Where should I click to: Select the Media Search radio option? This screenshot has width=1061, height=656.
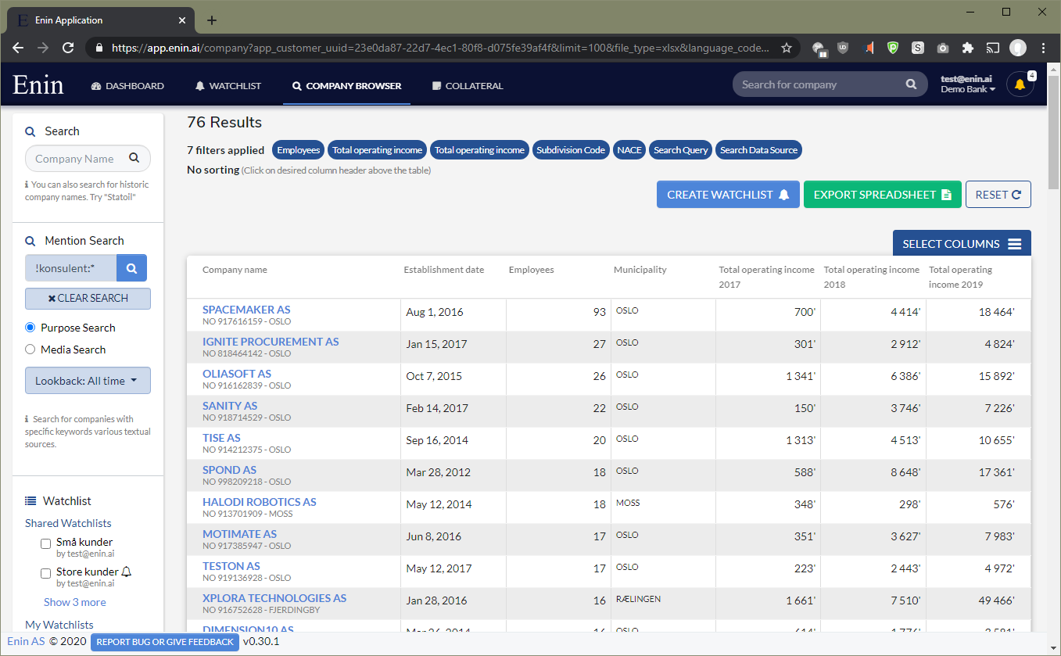pyautogui.click(x=30, y=350)
